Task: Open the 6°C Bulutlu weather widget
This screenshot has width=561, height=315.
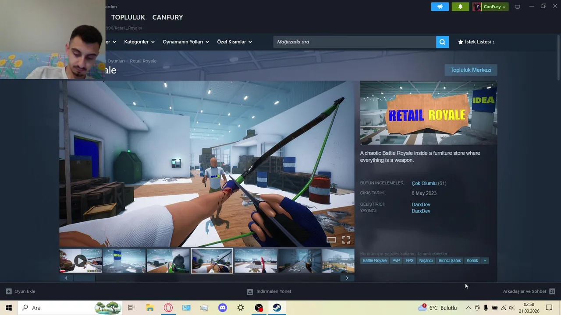Action: pyautogui.click(x=437, y=308)
